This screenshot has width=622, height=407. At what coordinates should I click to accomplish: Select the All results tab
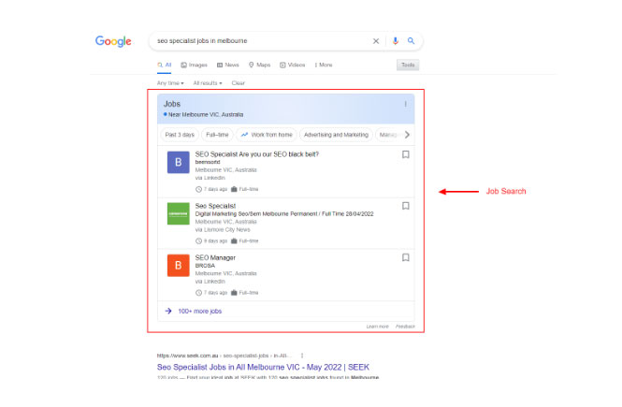(x=165, y=65)
